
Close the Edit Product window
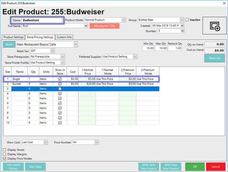click(224, 3)
